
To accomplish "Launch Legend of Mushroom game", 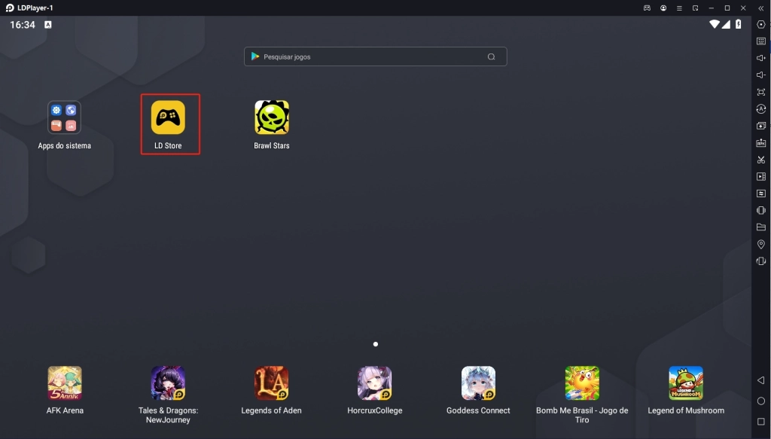I will (x=686, y=384).
